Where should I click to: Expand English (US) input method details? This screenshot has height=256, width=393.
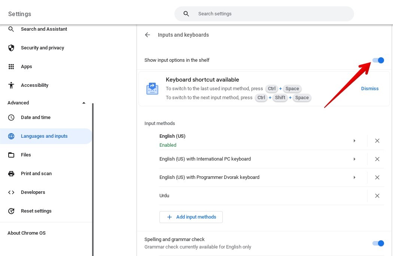coord(354,140)
